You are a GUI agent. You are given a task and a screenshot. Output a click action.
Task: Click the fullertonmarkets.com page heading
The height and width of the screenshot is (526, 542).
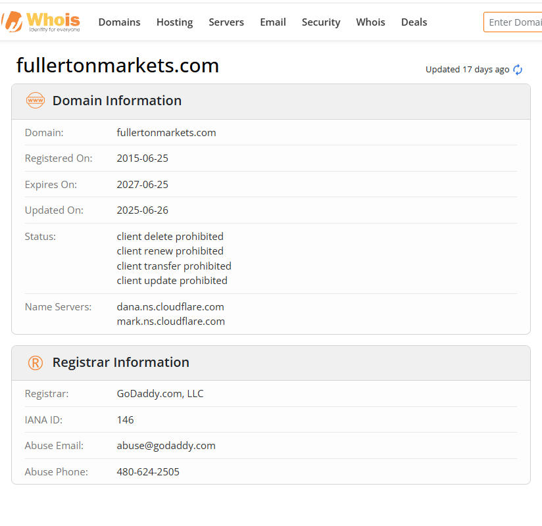coord(118,65)
